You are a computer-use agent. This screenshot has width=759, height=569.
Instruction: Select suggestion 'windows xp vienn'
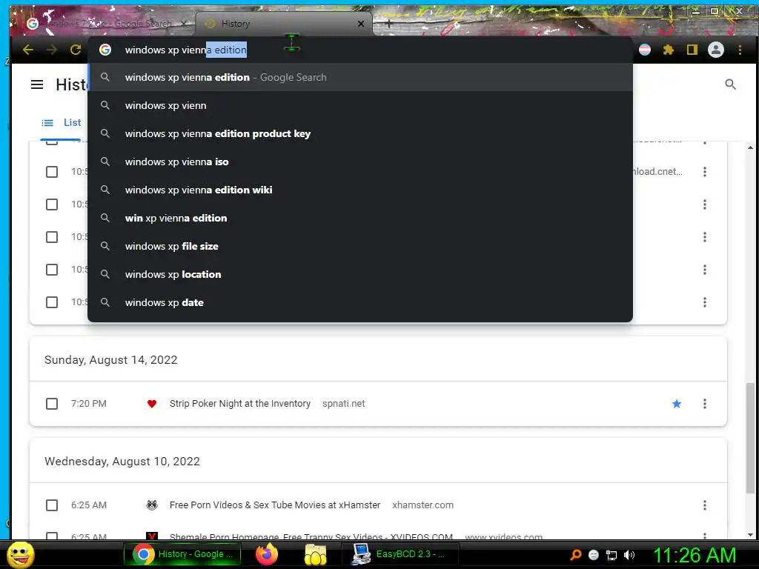360,105
